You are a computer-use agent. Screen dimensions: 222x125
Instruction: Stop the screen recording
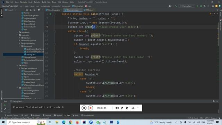click(91, 108)
